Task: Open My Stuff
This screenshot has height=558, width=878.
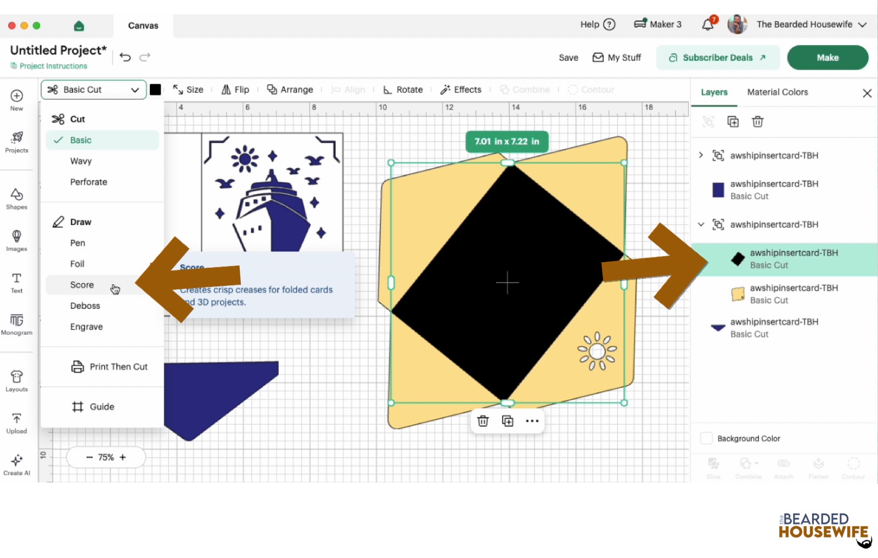Action: [x=617, y=58]
